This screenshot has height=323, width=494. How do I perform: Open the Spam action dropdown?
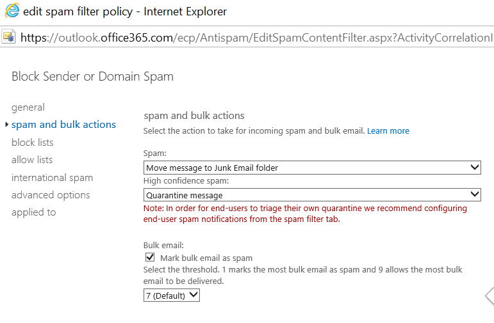[x=312, y=168]
